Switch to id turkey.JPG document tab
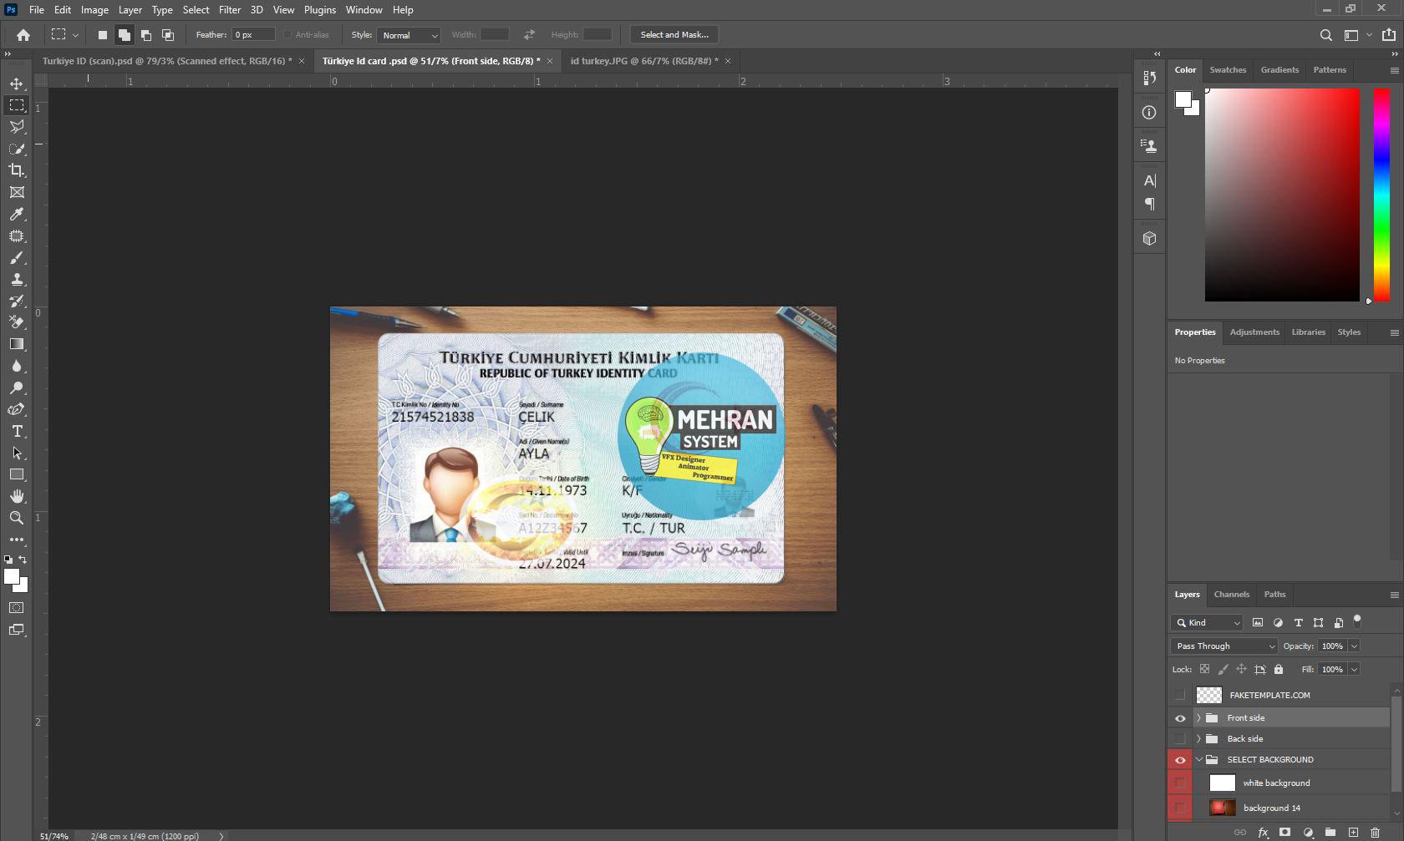The width and height of the screenshot is (1404, 841). point(643,61)
